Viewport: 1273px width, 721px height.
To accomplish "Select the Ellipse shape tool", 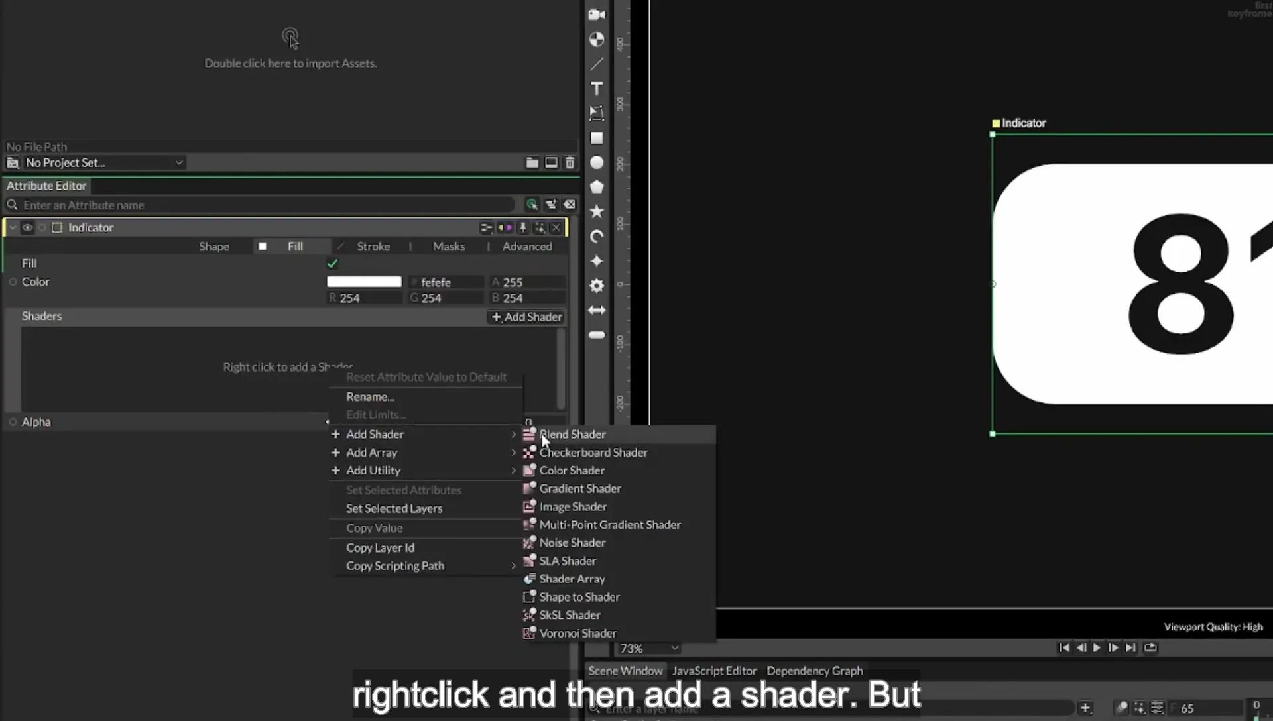I will click(597, 162).
